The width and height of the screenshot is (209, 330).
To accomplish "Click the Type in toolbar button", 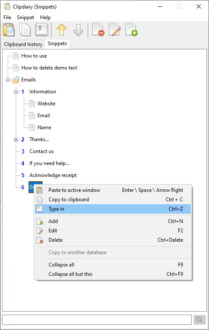I will pos(42,29).
